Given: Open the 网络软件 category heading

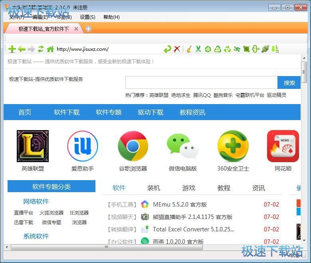Looking at the screenshot, I should 36,201.
